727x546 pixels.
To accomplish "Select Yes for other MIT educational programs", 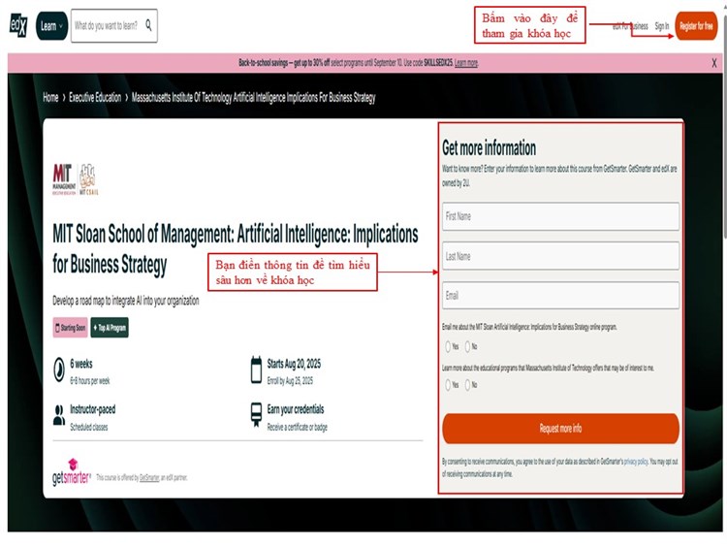I will [448, 385].
